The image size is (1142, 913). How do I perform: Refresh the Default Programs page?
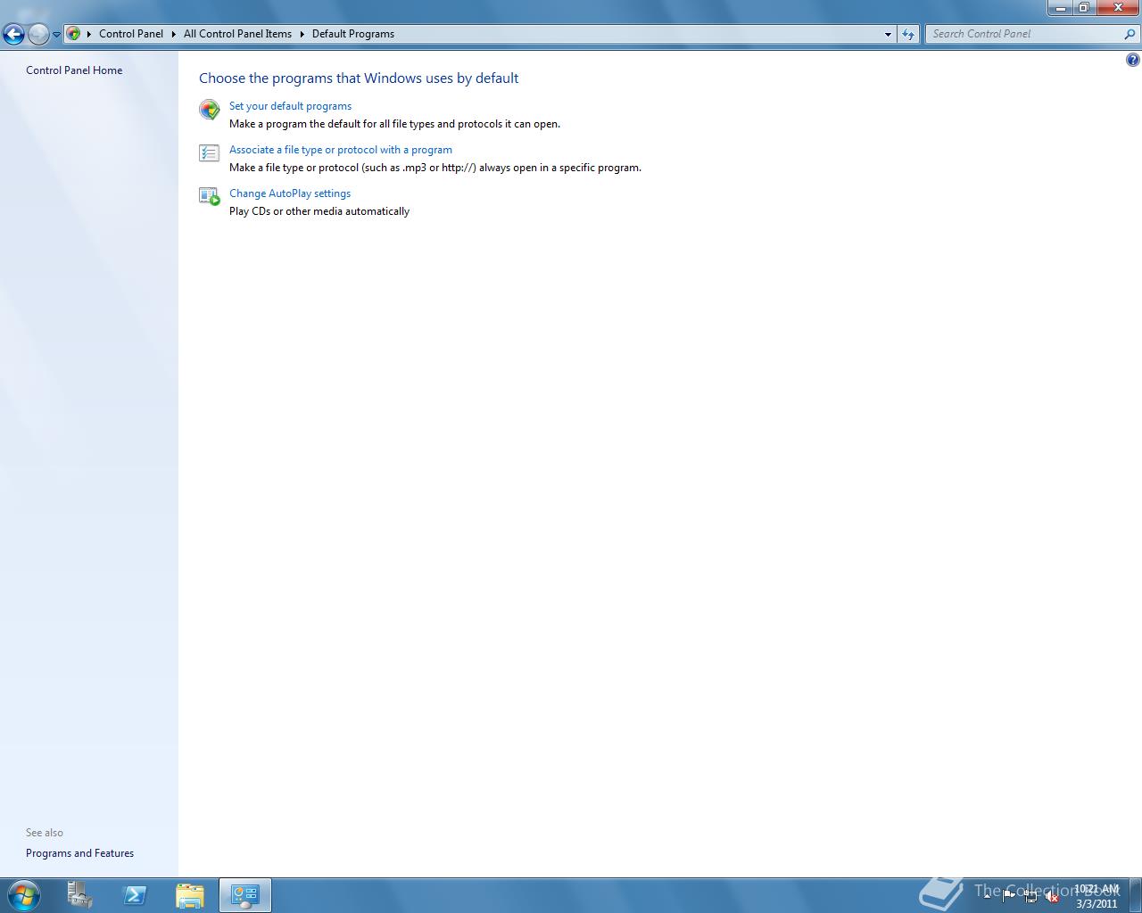(908, 34)
